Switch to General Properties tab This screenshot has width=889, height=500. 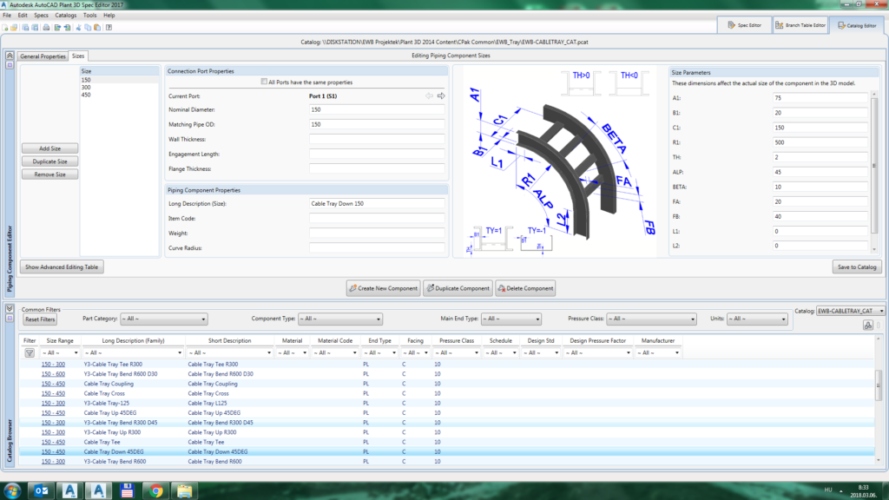43,56
